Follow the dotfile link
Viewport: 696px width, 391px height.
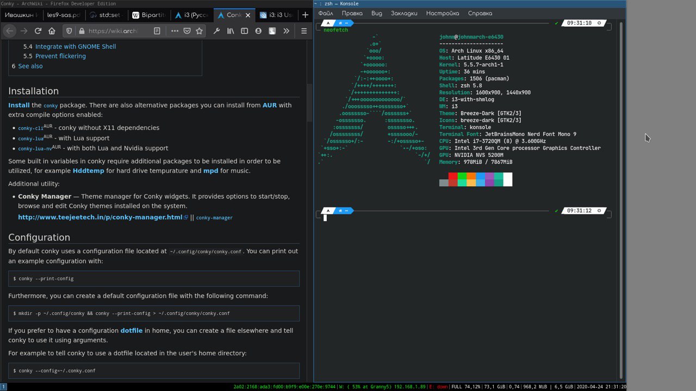point(132,331)
